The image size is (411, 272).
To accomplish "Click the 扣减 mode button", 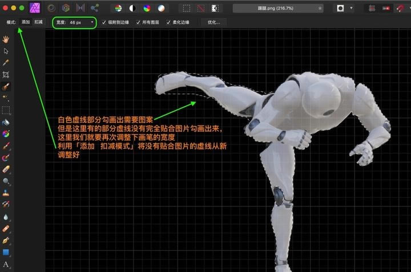I will click(38, 22).
